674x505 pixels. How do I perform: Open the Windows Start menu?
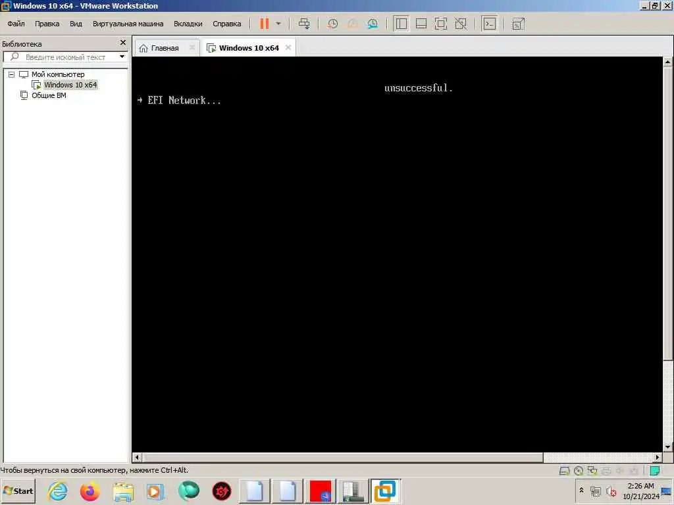pos(18,491)
